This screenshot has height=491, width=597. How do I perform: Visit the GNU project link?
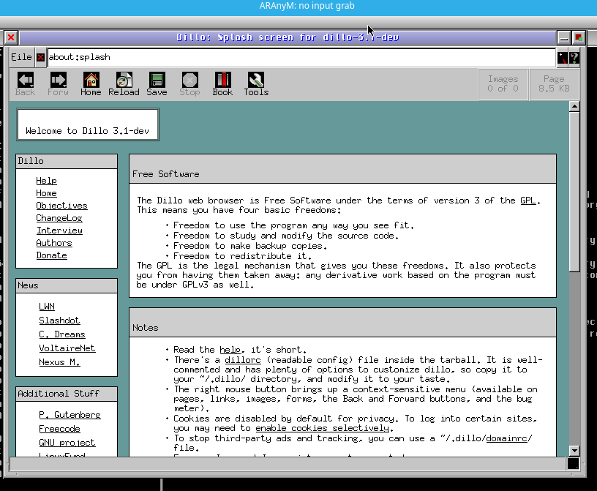pos(67,443)
